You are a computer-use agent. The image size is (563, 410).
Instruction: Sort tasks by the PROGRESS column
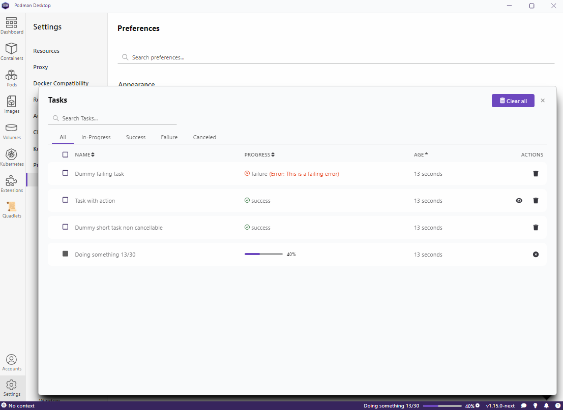[259, 154]
